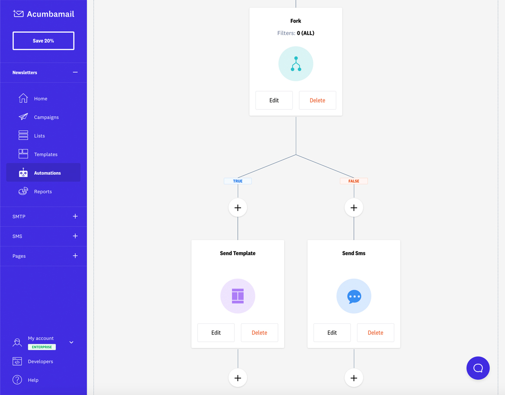The image size is (505, 395).
Task: Expand the SMTP section with its plus
Action: pos(75,216)
